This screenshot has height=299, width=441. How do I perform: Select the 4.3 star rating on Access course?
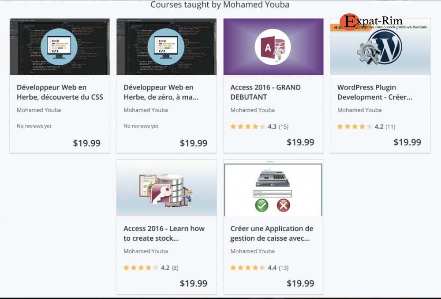pos(259,127)
